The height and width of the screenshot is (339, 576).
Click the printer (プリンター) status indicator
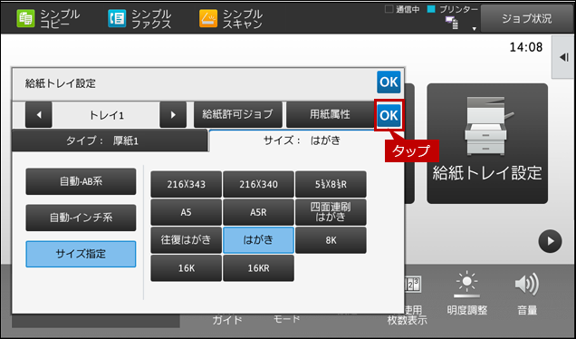point(453,10)
